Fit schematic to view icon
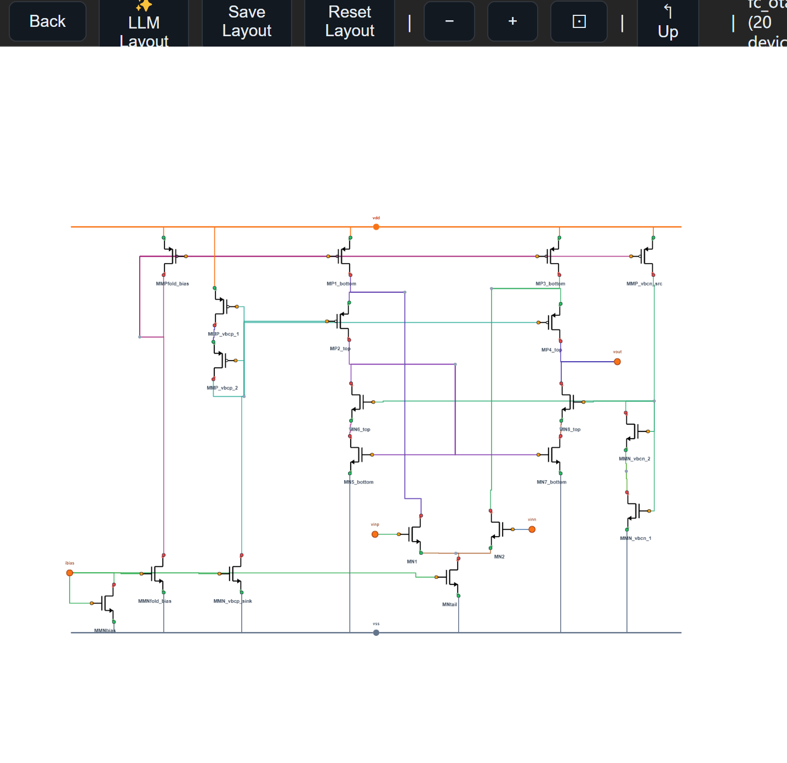 (579, 21)
